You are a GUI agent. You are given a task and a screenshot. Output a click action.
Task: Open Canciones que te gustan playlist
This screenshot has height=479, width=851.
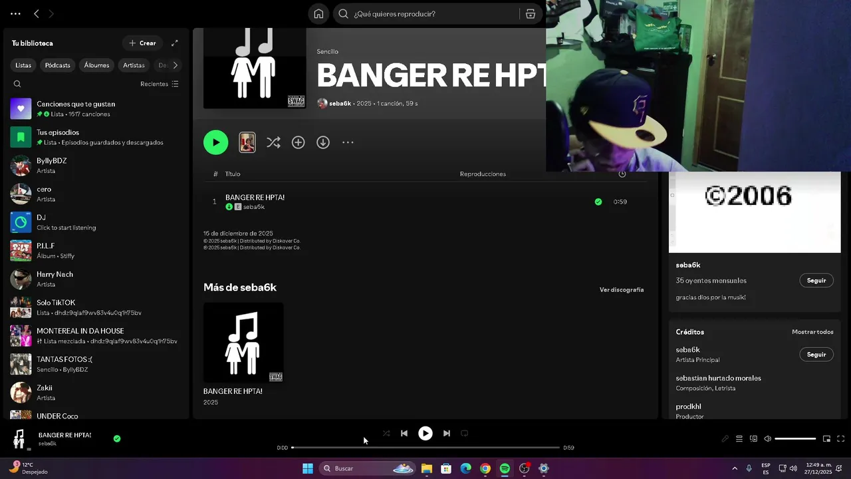tap(95, 108)
